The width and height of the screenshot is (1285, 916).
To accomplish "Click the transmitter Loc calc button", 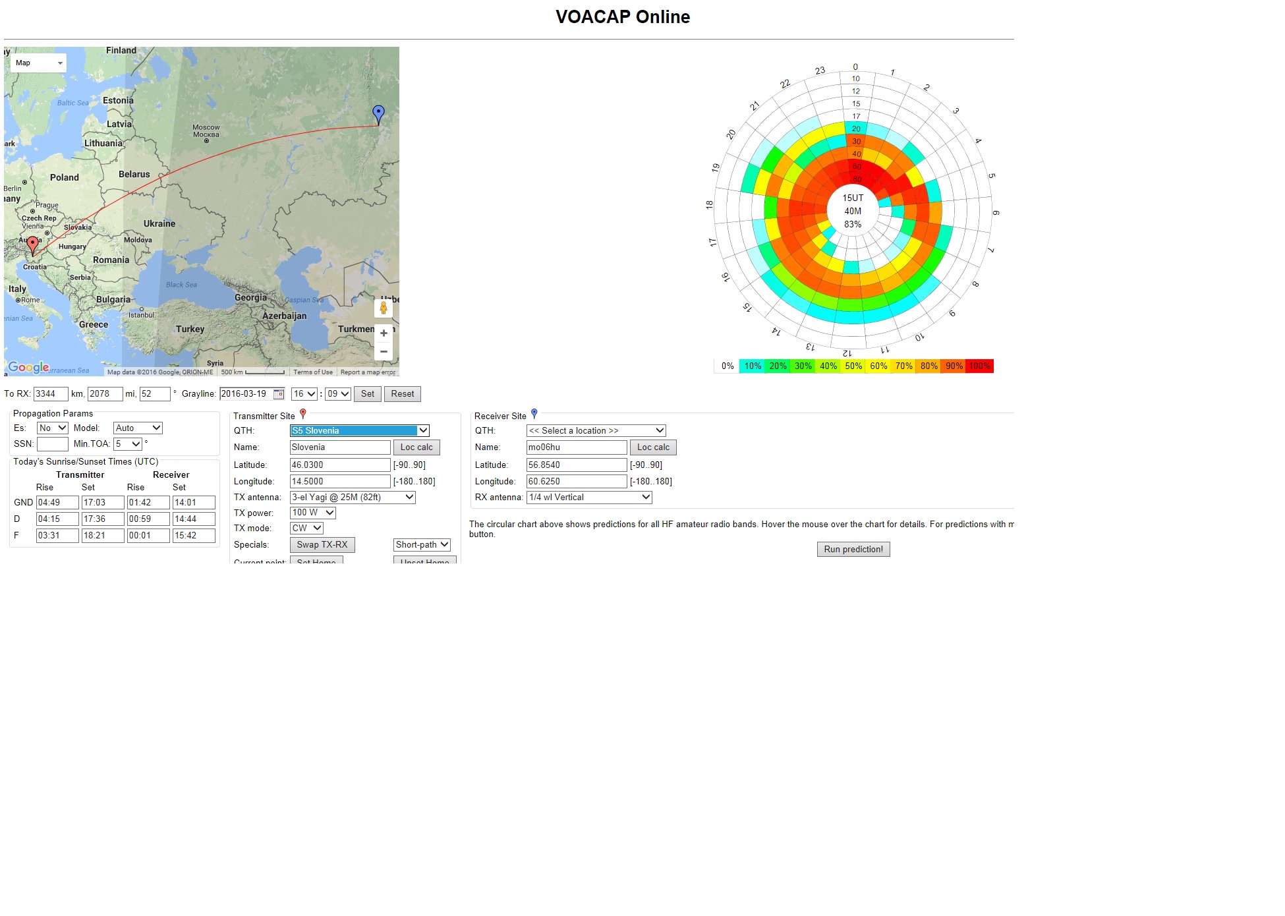I will 416,447.
